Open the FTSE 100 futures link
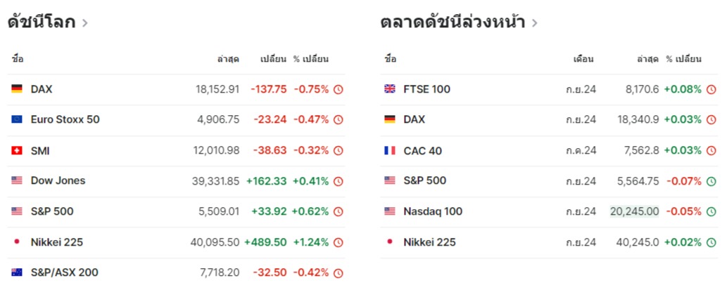 426,89
